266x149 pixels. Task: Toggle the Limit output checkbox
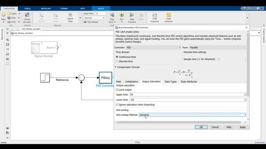117,90
